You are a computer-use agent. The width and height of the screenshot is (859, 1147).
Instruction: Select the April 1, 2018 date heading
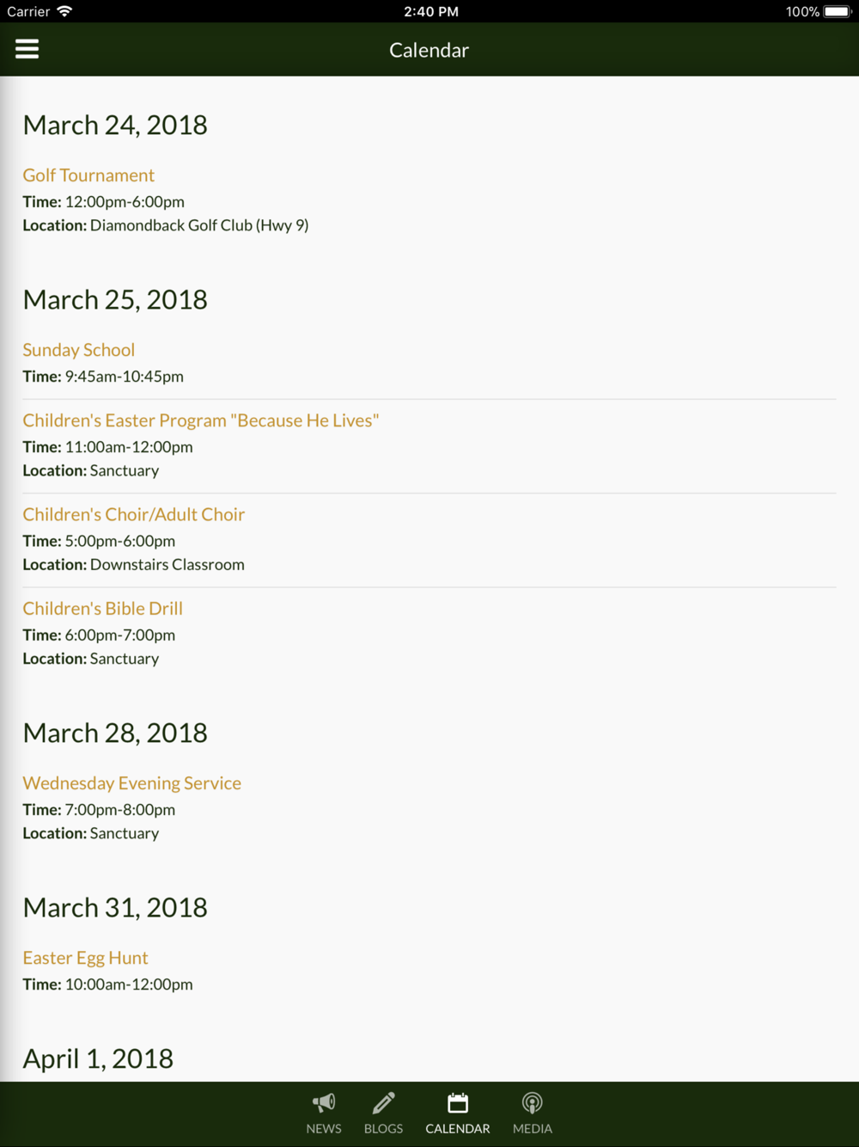98,1058
